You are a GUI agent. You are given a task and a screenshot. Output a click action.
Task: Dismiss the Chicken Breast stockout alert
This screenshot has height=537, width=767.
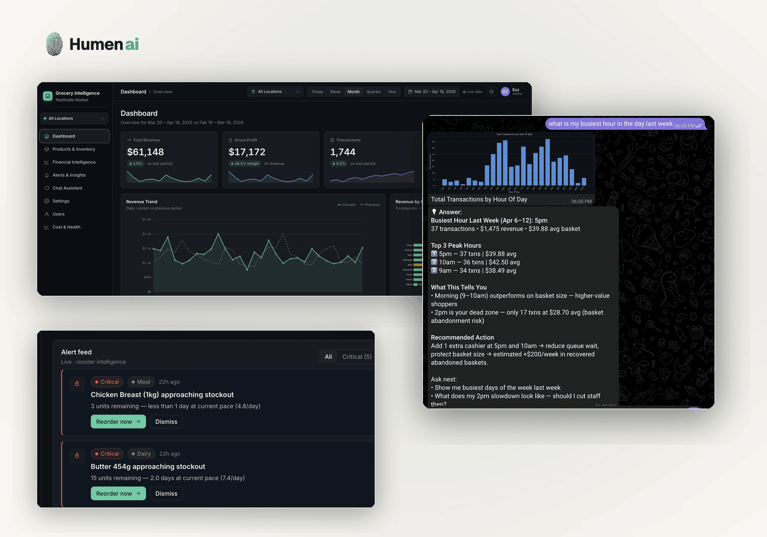pos(166,422)
